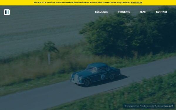Click the site logo with three bars

[x=7, y=12]
